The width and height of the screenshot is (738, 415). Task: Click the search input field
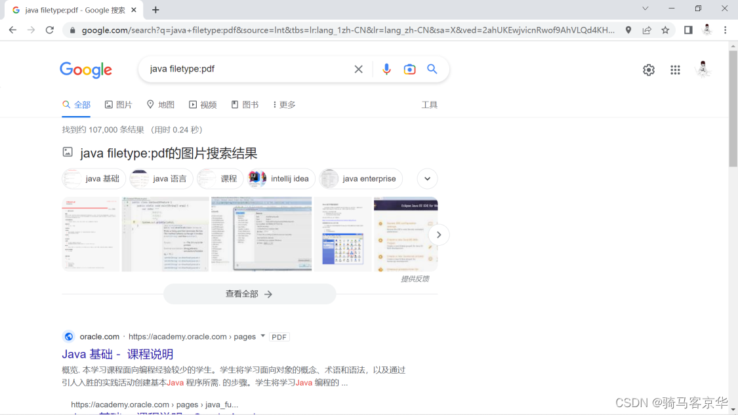coord(249,69)
